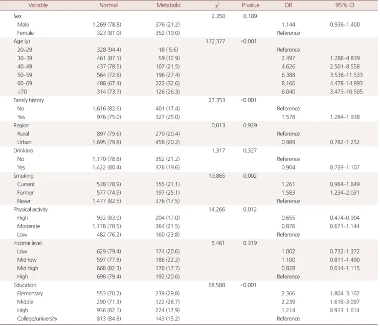Select the 'Middle' education row
The height and width of the screenshot is (326, 380).
[25, 302]
